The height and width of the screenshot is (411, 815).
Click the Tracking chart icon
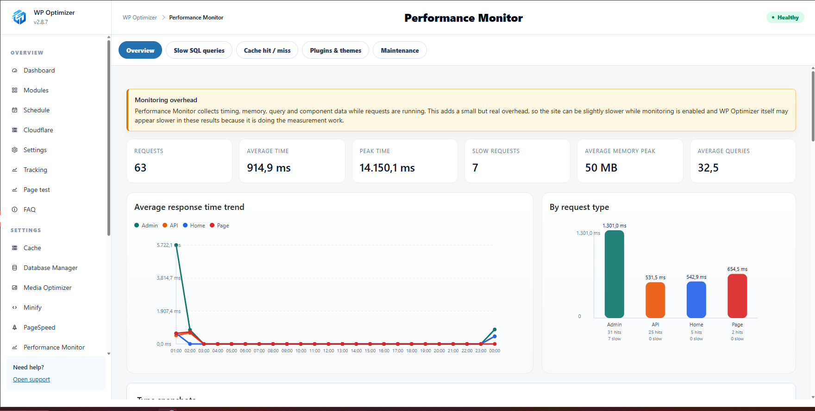coord(14,170)
